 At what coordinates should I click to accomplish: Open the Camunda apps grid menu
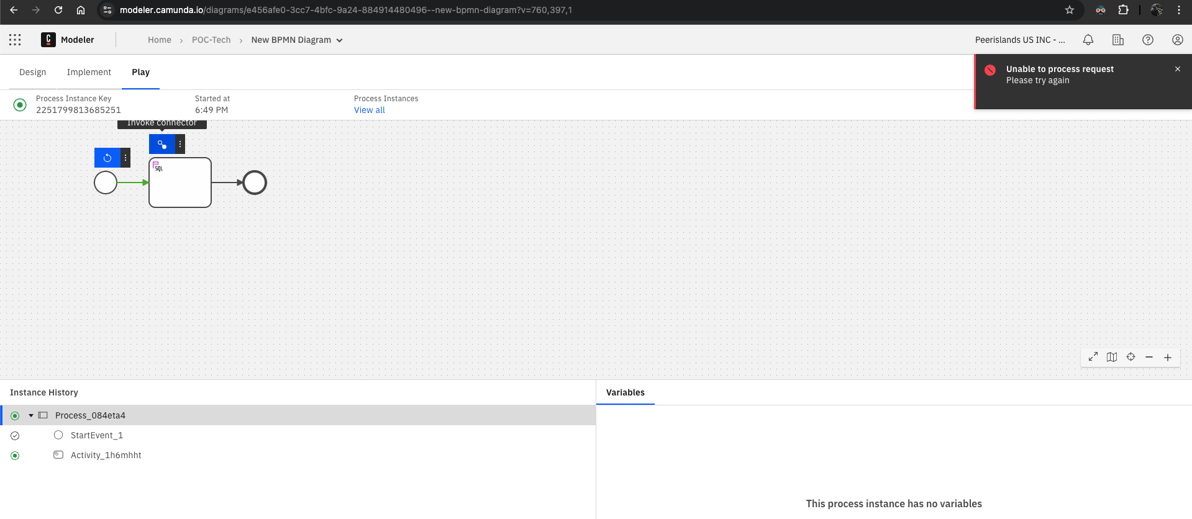15,40
